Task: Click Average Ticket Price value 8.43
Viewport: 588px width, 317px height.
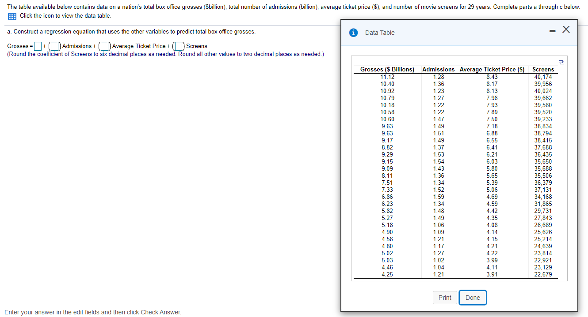Action: click(492, 77)
